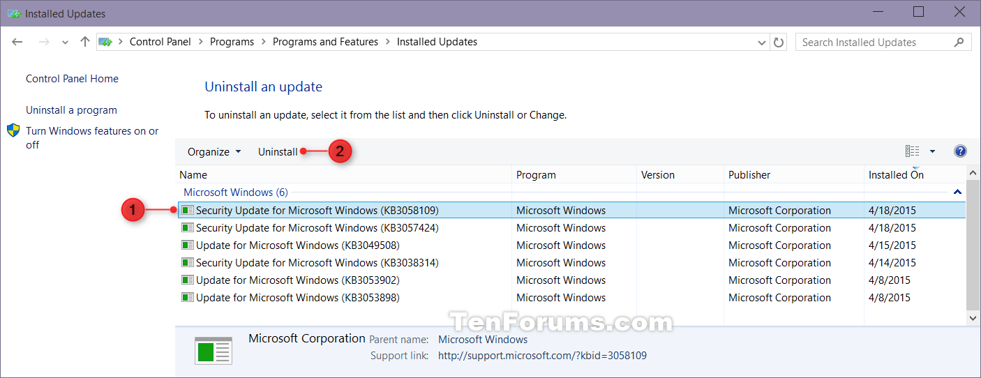Sort by the Version column header
The width and height of the screenshot is (981, 378).
click(680, 175)
